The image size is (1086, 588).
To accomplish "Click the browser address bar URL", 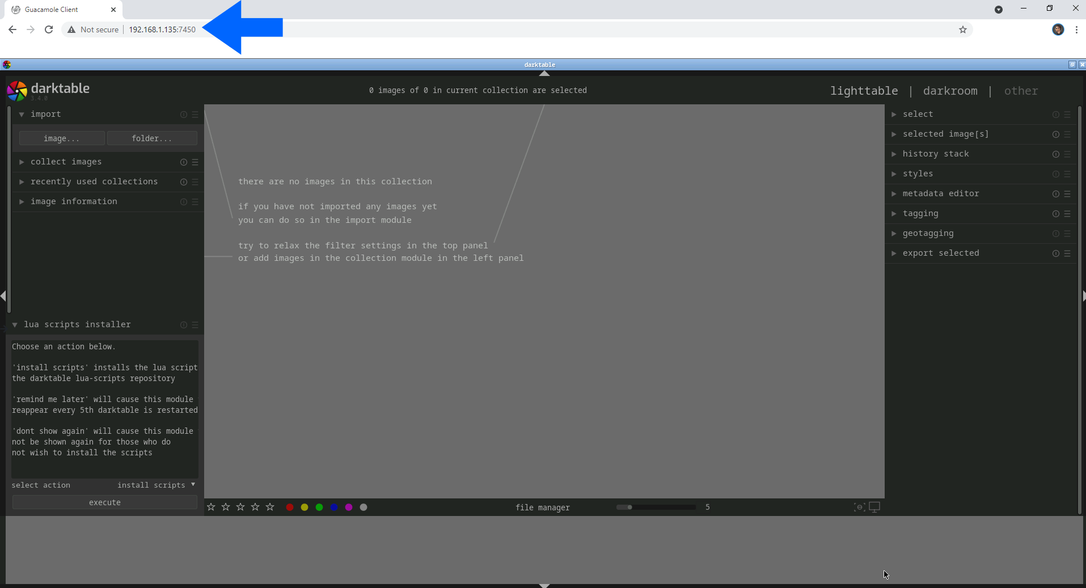I will 162,29.
